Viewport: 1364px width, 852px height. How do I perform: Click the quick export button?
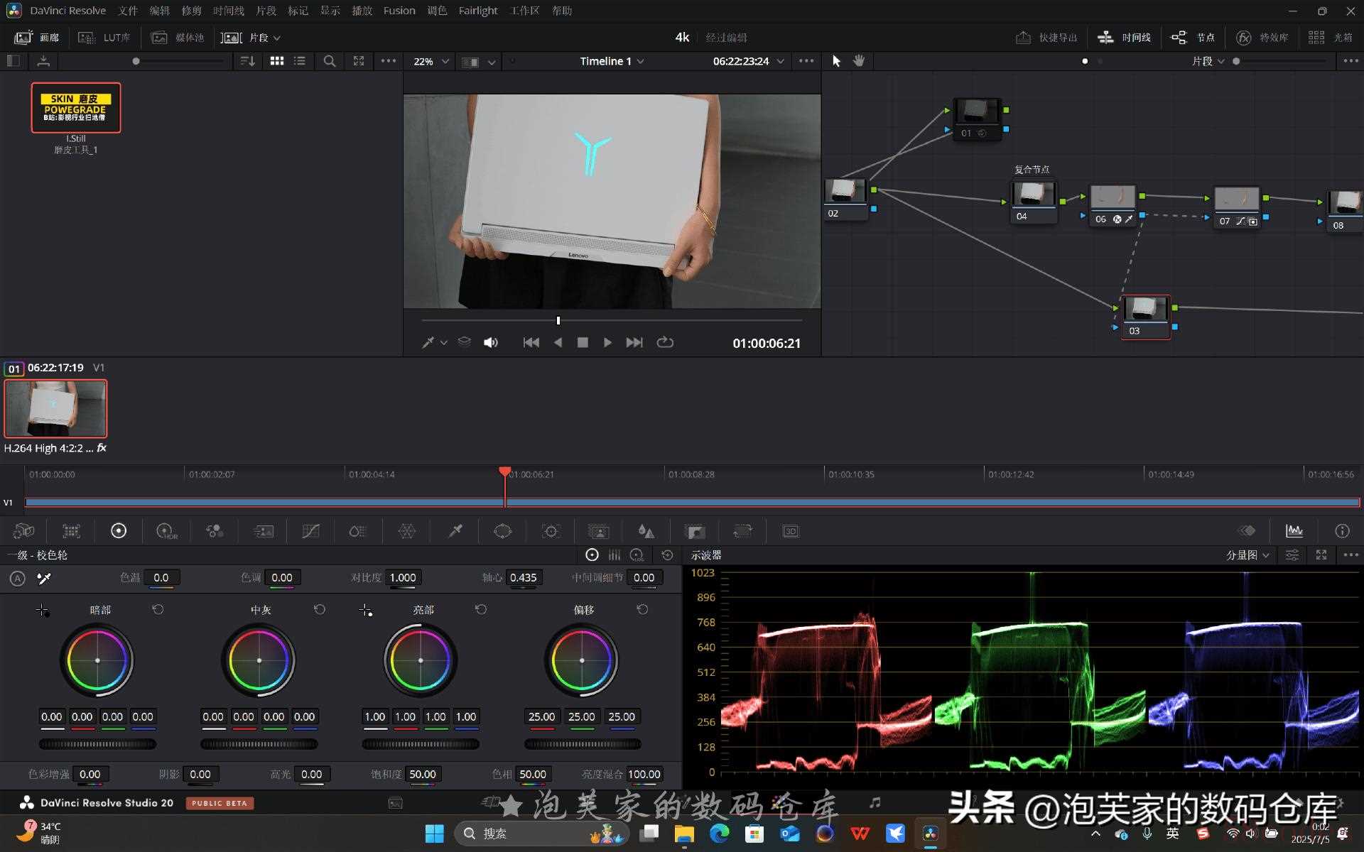1046,37
